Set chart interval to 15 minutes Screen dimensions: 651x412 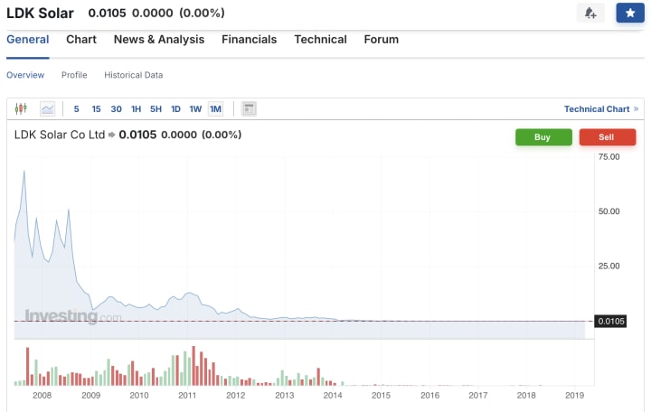click(97, 109)
